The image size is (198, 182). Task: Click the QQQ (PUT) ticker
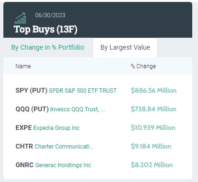(32, 109)
